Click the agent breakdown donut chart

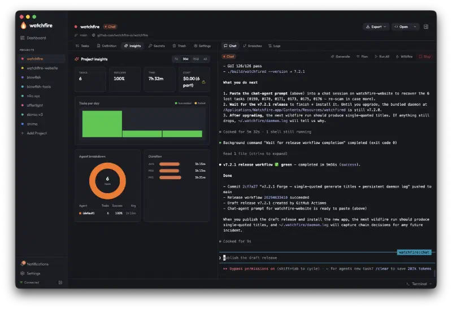(x=107, y=181)
